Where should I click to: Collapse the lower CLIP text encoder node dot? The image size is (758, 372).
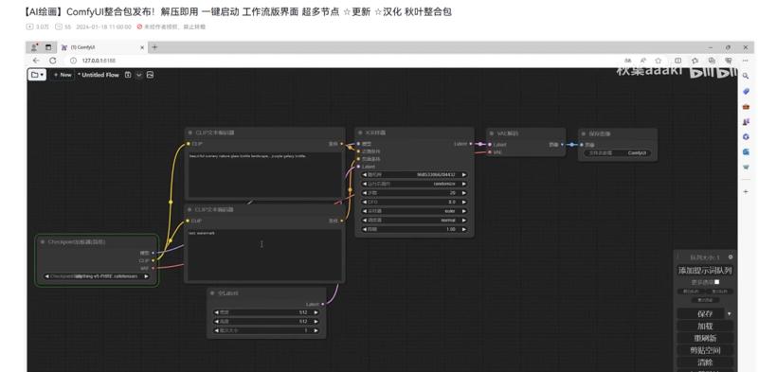pos(190,210)
